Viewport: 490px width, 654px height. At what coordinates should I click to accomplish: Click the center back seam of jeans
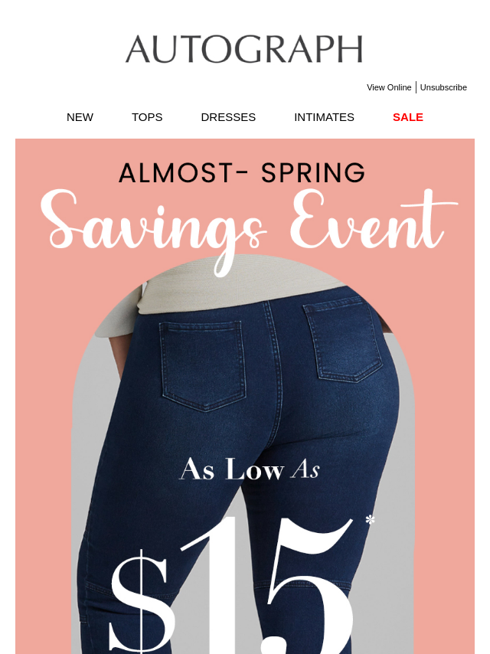point(274,375)
